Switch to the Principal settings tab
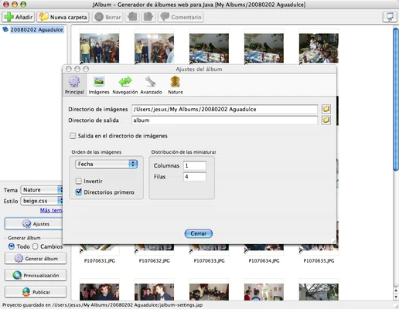The width and height of the screenshot is (399, 309). 74,85
